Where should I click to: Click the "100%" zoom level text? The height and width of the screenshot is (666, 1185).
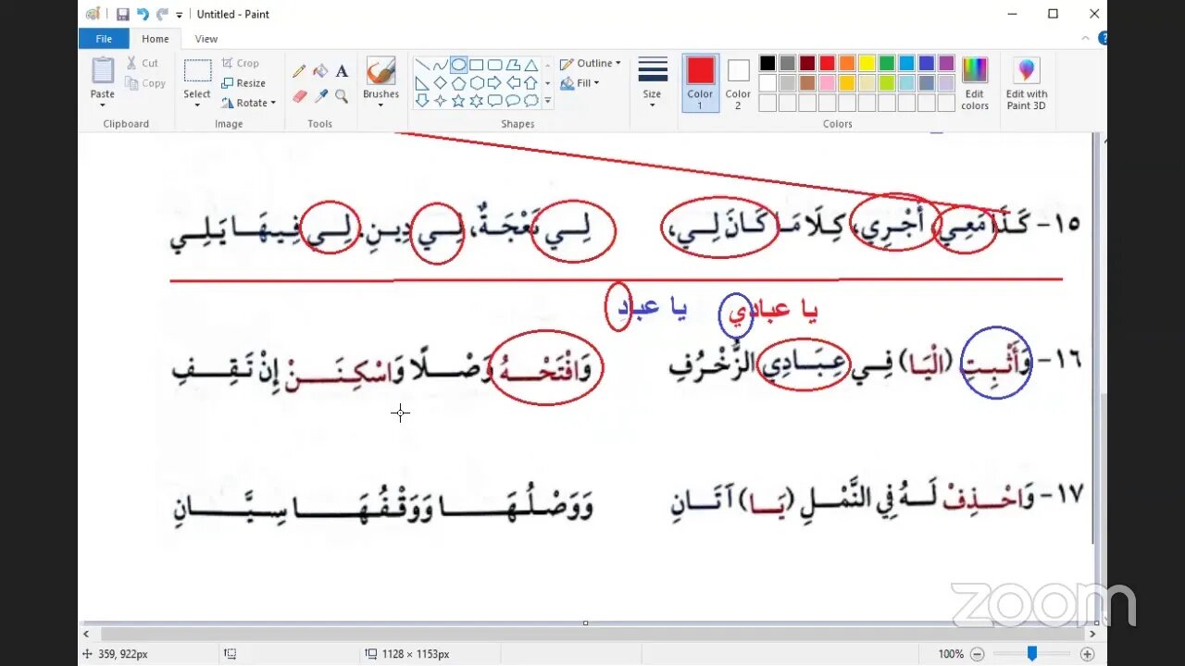tap(951, 654)
